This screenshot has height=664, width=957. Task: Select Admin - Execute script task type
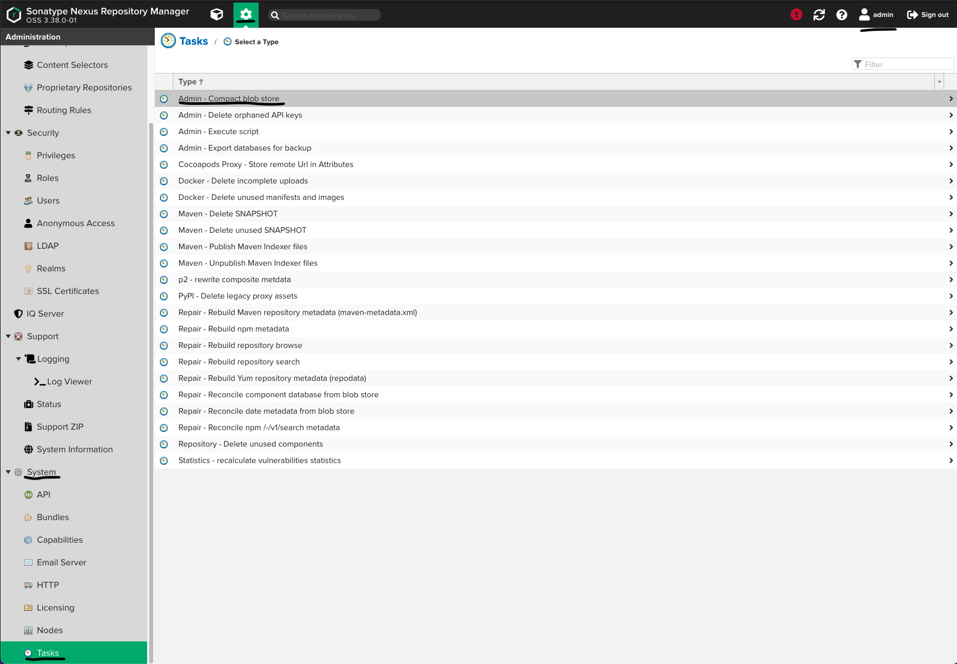tap(555, 132)
